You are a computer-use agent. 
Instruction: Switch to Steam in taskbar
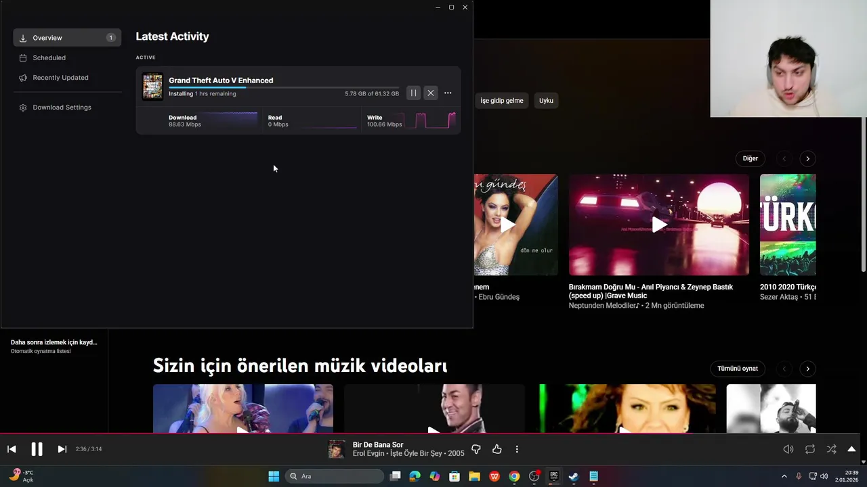573,476
